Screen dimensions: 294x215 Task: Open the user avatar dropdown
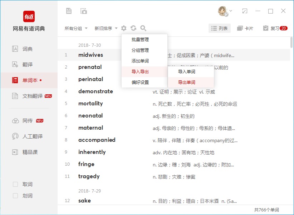(x=225, y=11)
